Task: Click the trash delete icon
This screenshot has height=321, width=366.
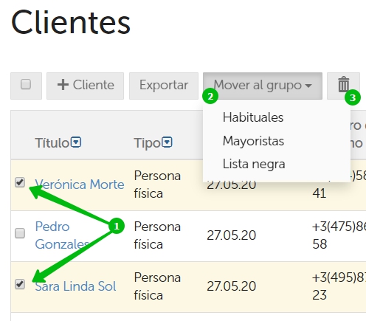Action: [x=343, y=84]
